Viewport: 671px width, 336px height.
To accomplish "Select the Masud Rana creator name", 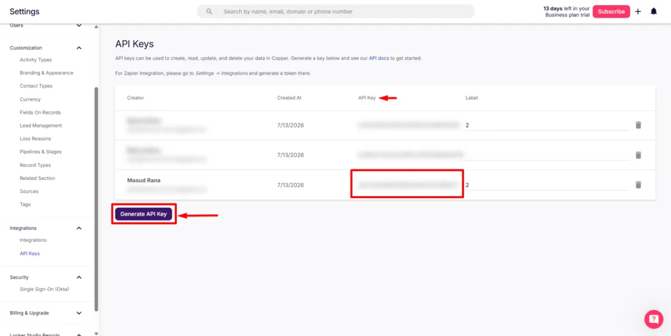I will tap(144, 180).
